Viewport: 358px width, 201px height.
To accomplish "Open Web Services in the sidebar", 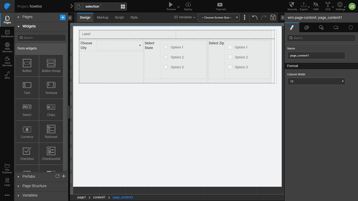I will point(7,47).
